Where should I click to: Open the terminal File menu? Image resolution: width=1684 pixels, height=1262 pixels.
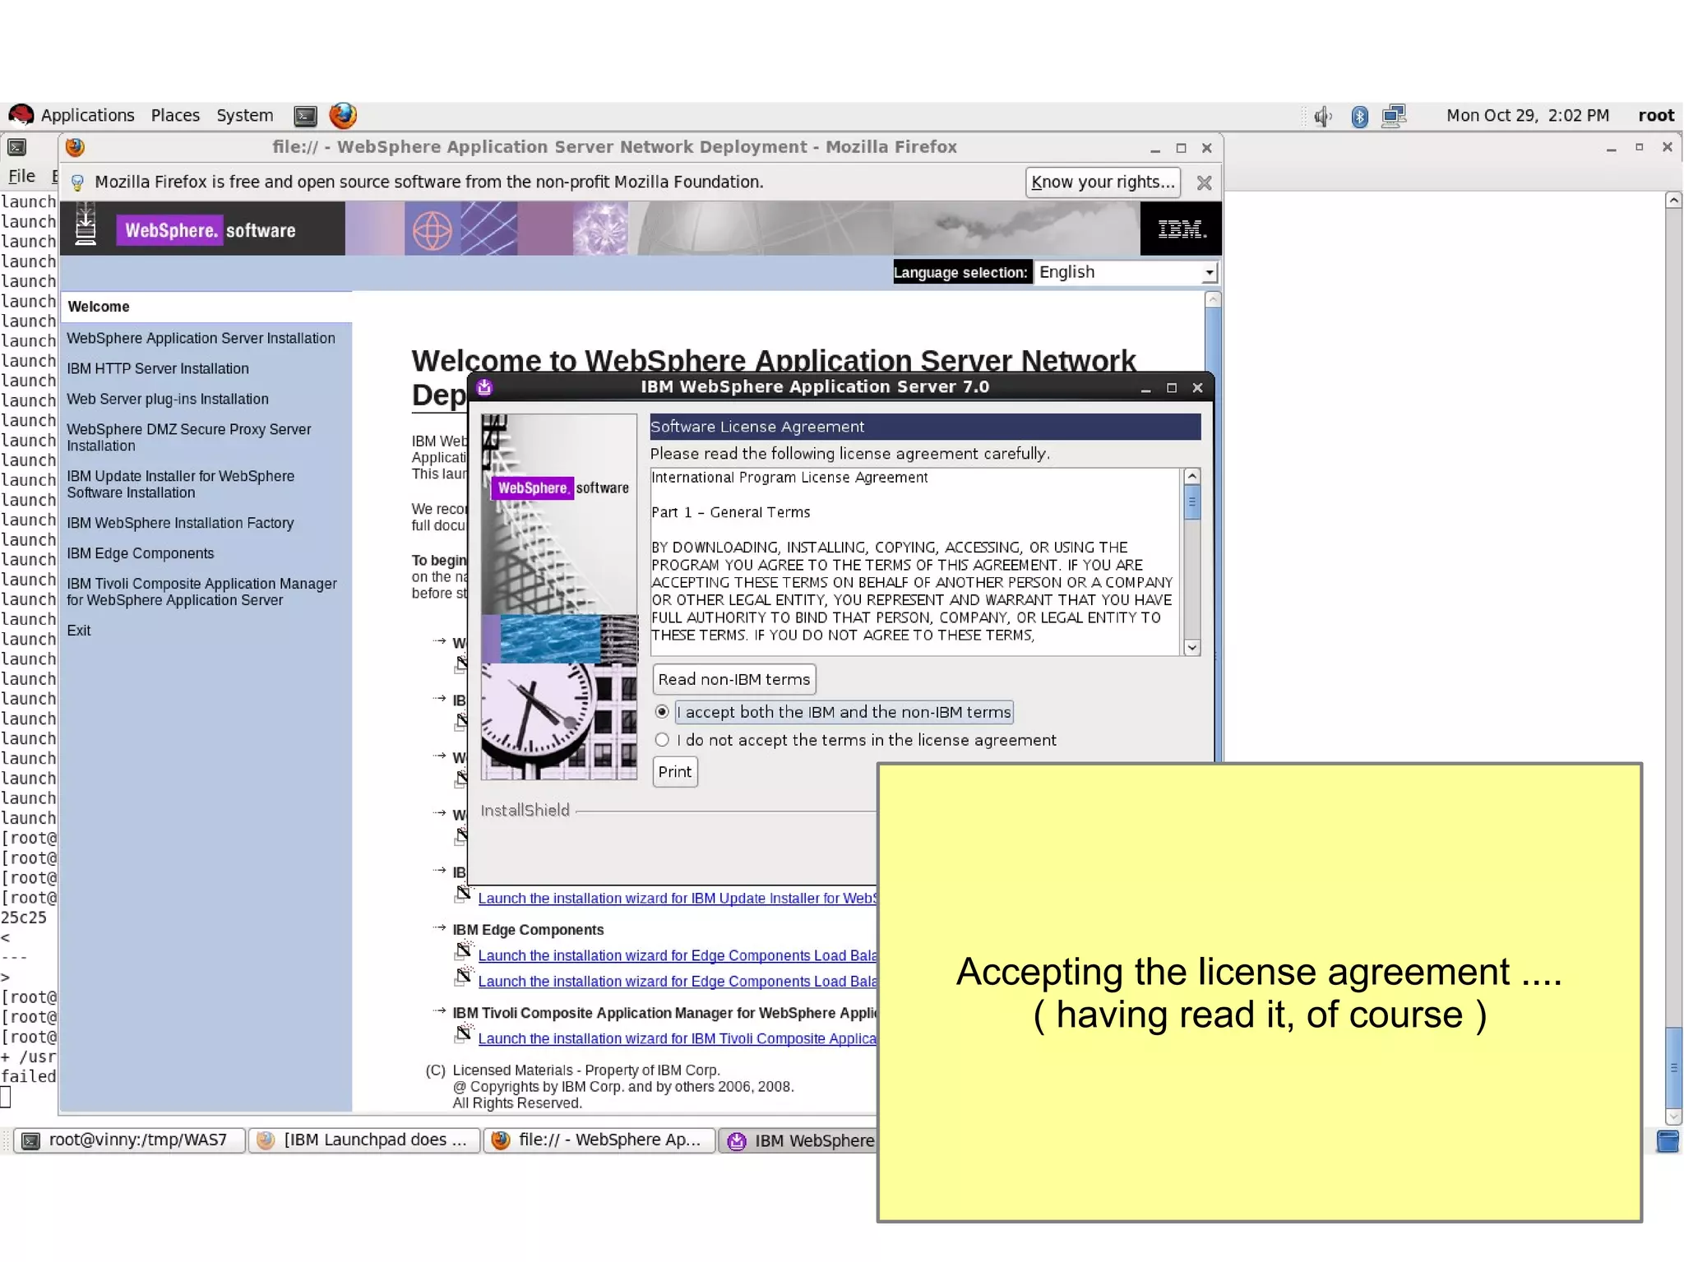pyautogui.click(x=21, y=176)
